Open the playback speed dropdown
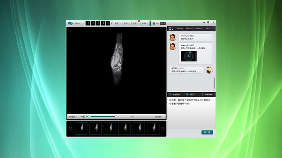Viewport: 282px width, 158px height. pyautogui.click(x=73, y=117)
